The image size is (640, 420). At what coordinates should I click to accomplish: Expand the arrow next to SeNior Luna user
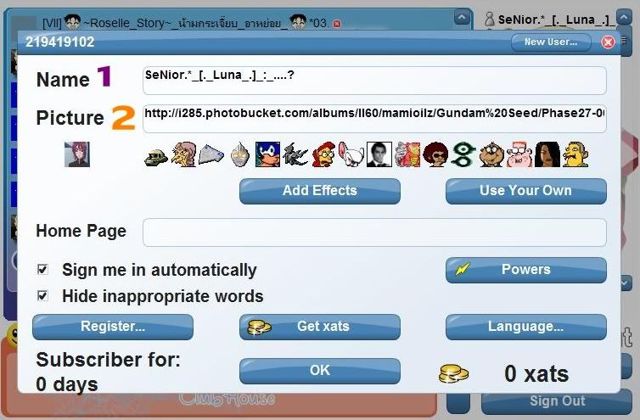pos(624,18)
